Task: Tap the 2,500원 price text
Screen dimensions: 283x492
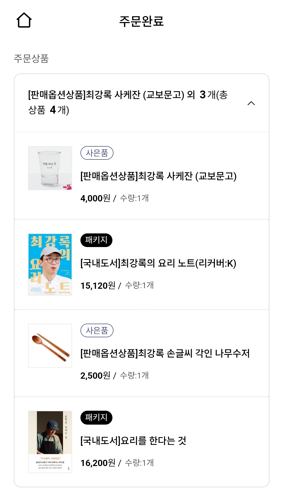Action: [95, 376]
